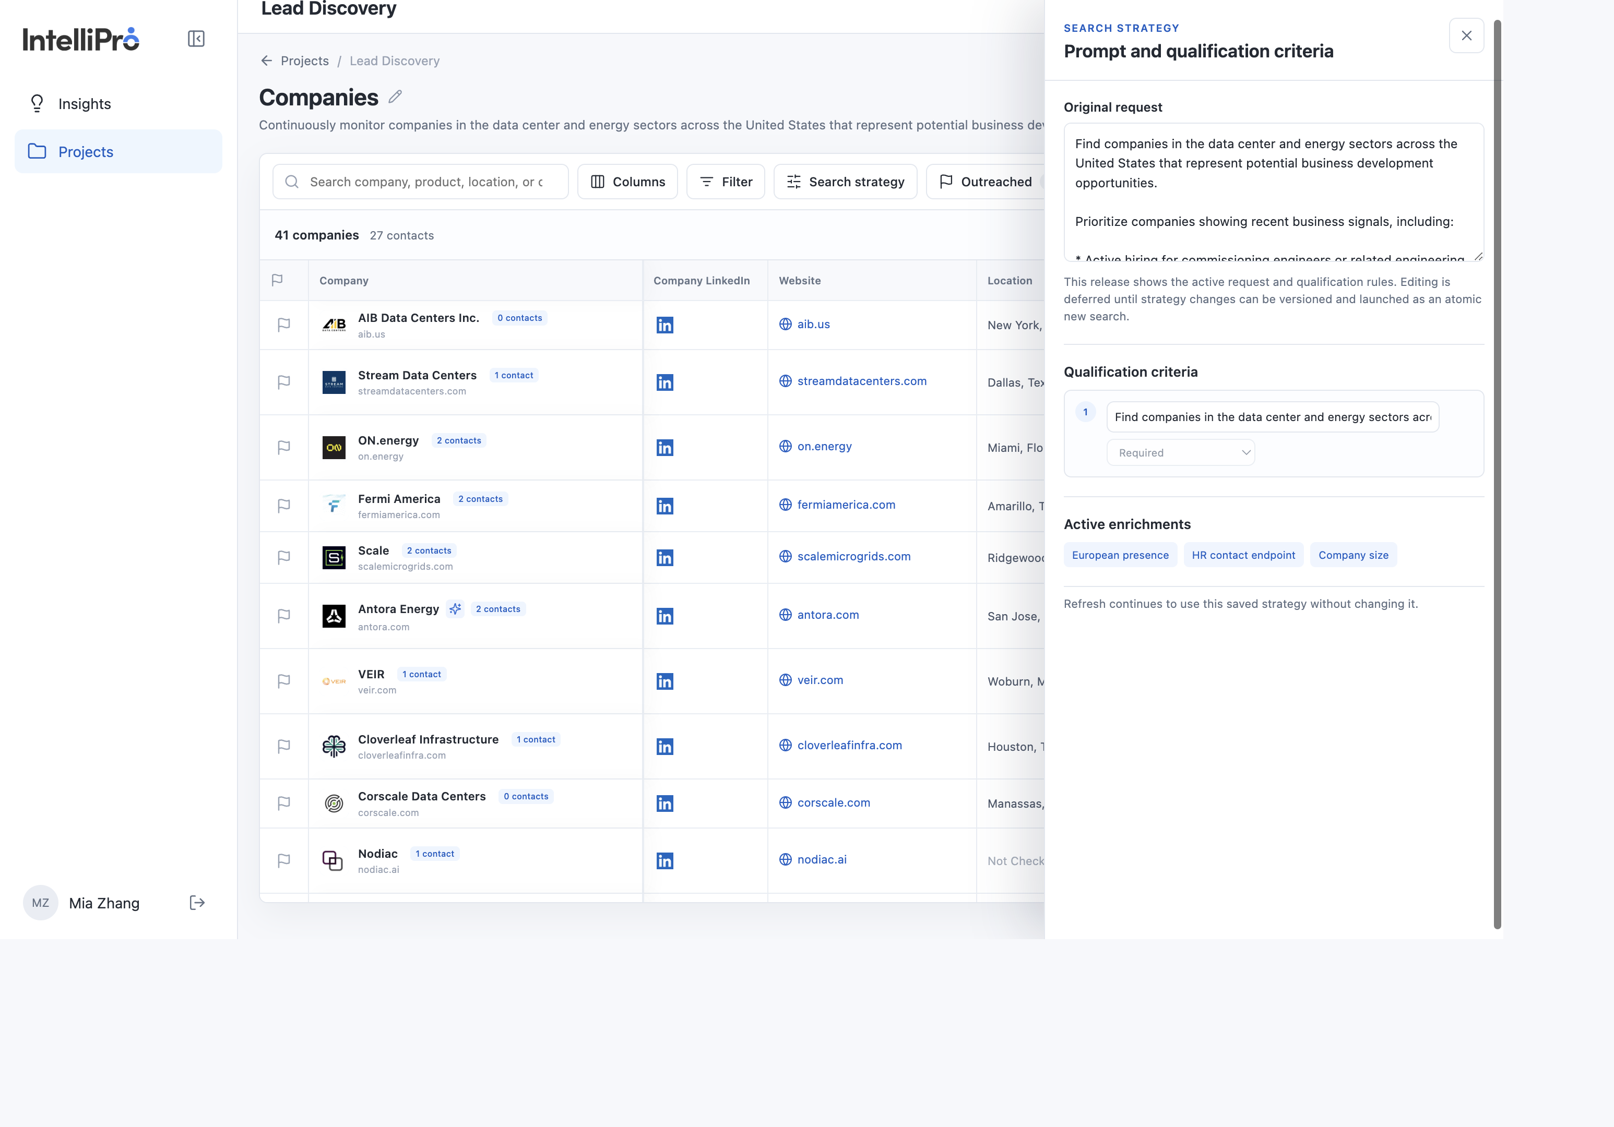
Task: Open the Filter options
Action: pos(726,182)
